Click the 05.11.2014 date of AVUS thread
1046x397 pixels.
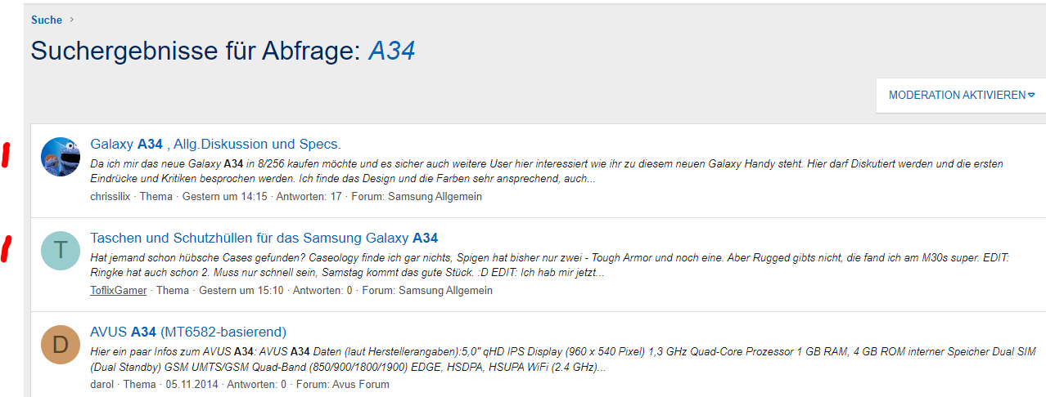[191, 384]
